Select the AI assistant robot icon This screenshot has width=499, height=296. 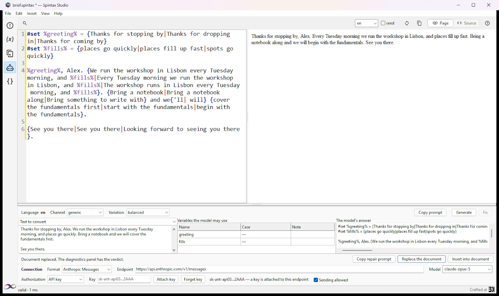(x=10, y=67)
